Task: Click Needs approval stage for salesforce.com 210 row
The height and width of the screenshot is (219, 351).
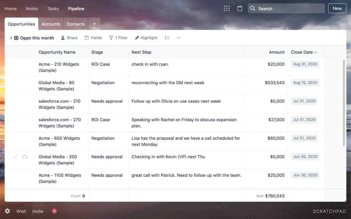Action: (107, 101)
